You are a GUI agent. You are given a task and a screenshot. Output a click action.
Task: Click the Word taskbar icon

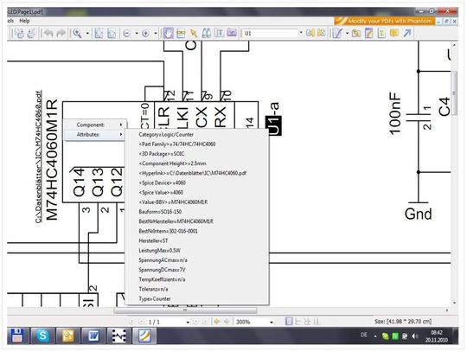point(93,336)
